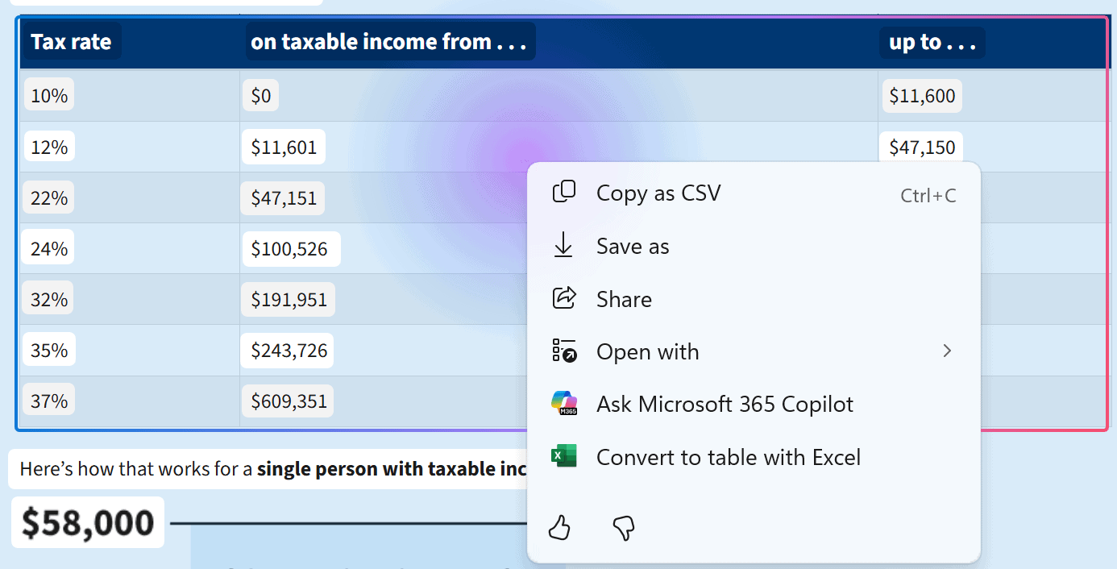Click the Excel logo icon
1117x569 pixels.
563,457
